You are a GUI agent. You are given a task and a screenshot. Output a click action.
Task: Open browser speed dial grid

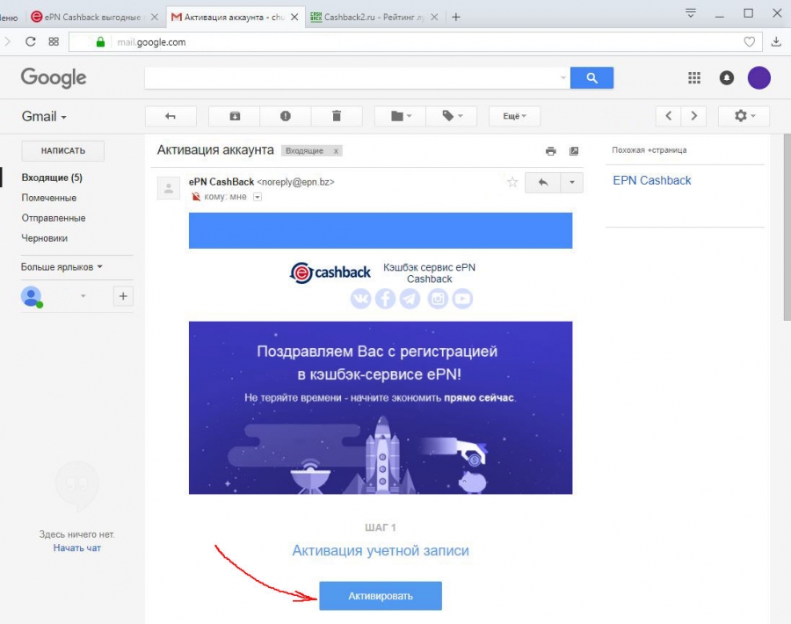[x=54, y=42]
